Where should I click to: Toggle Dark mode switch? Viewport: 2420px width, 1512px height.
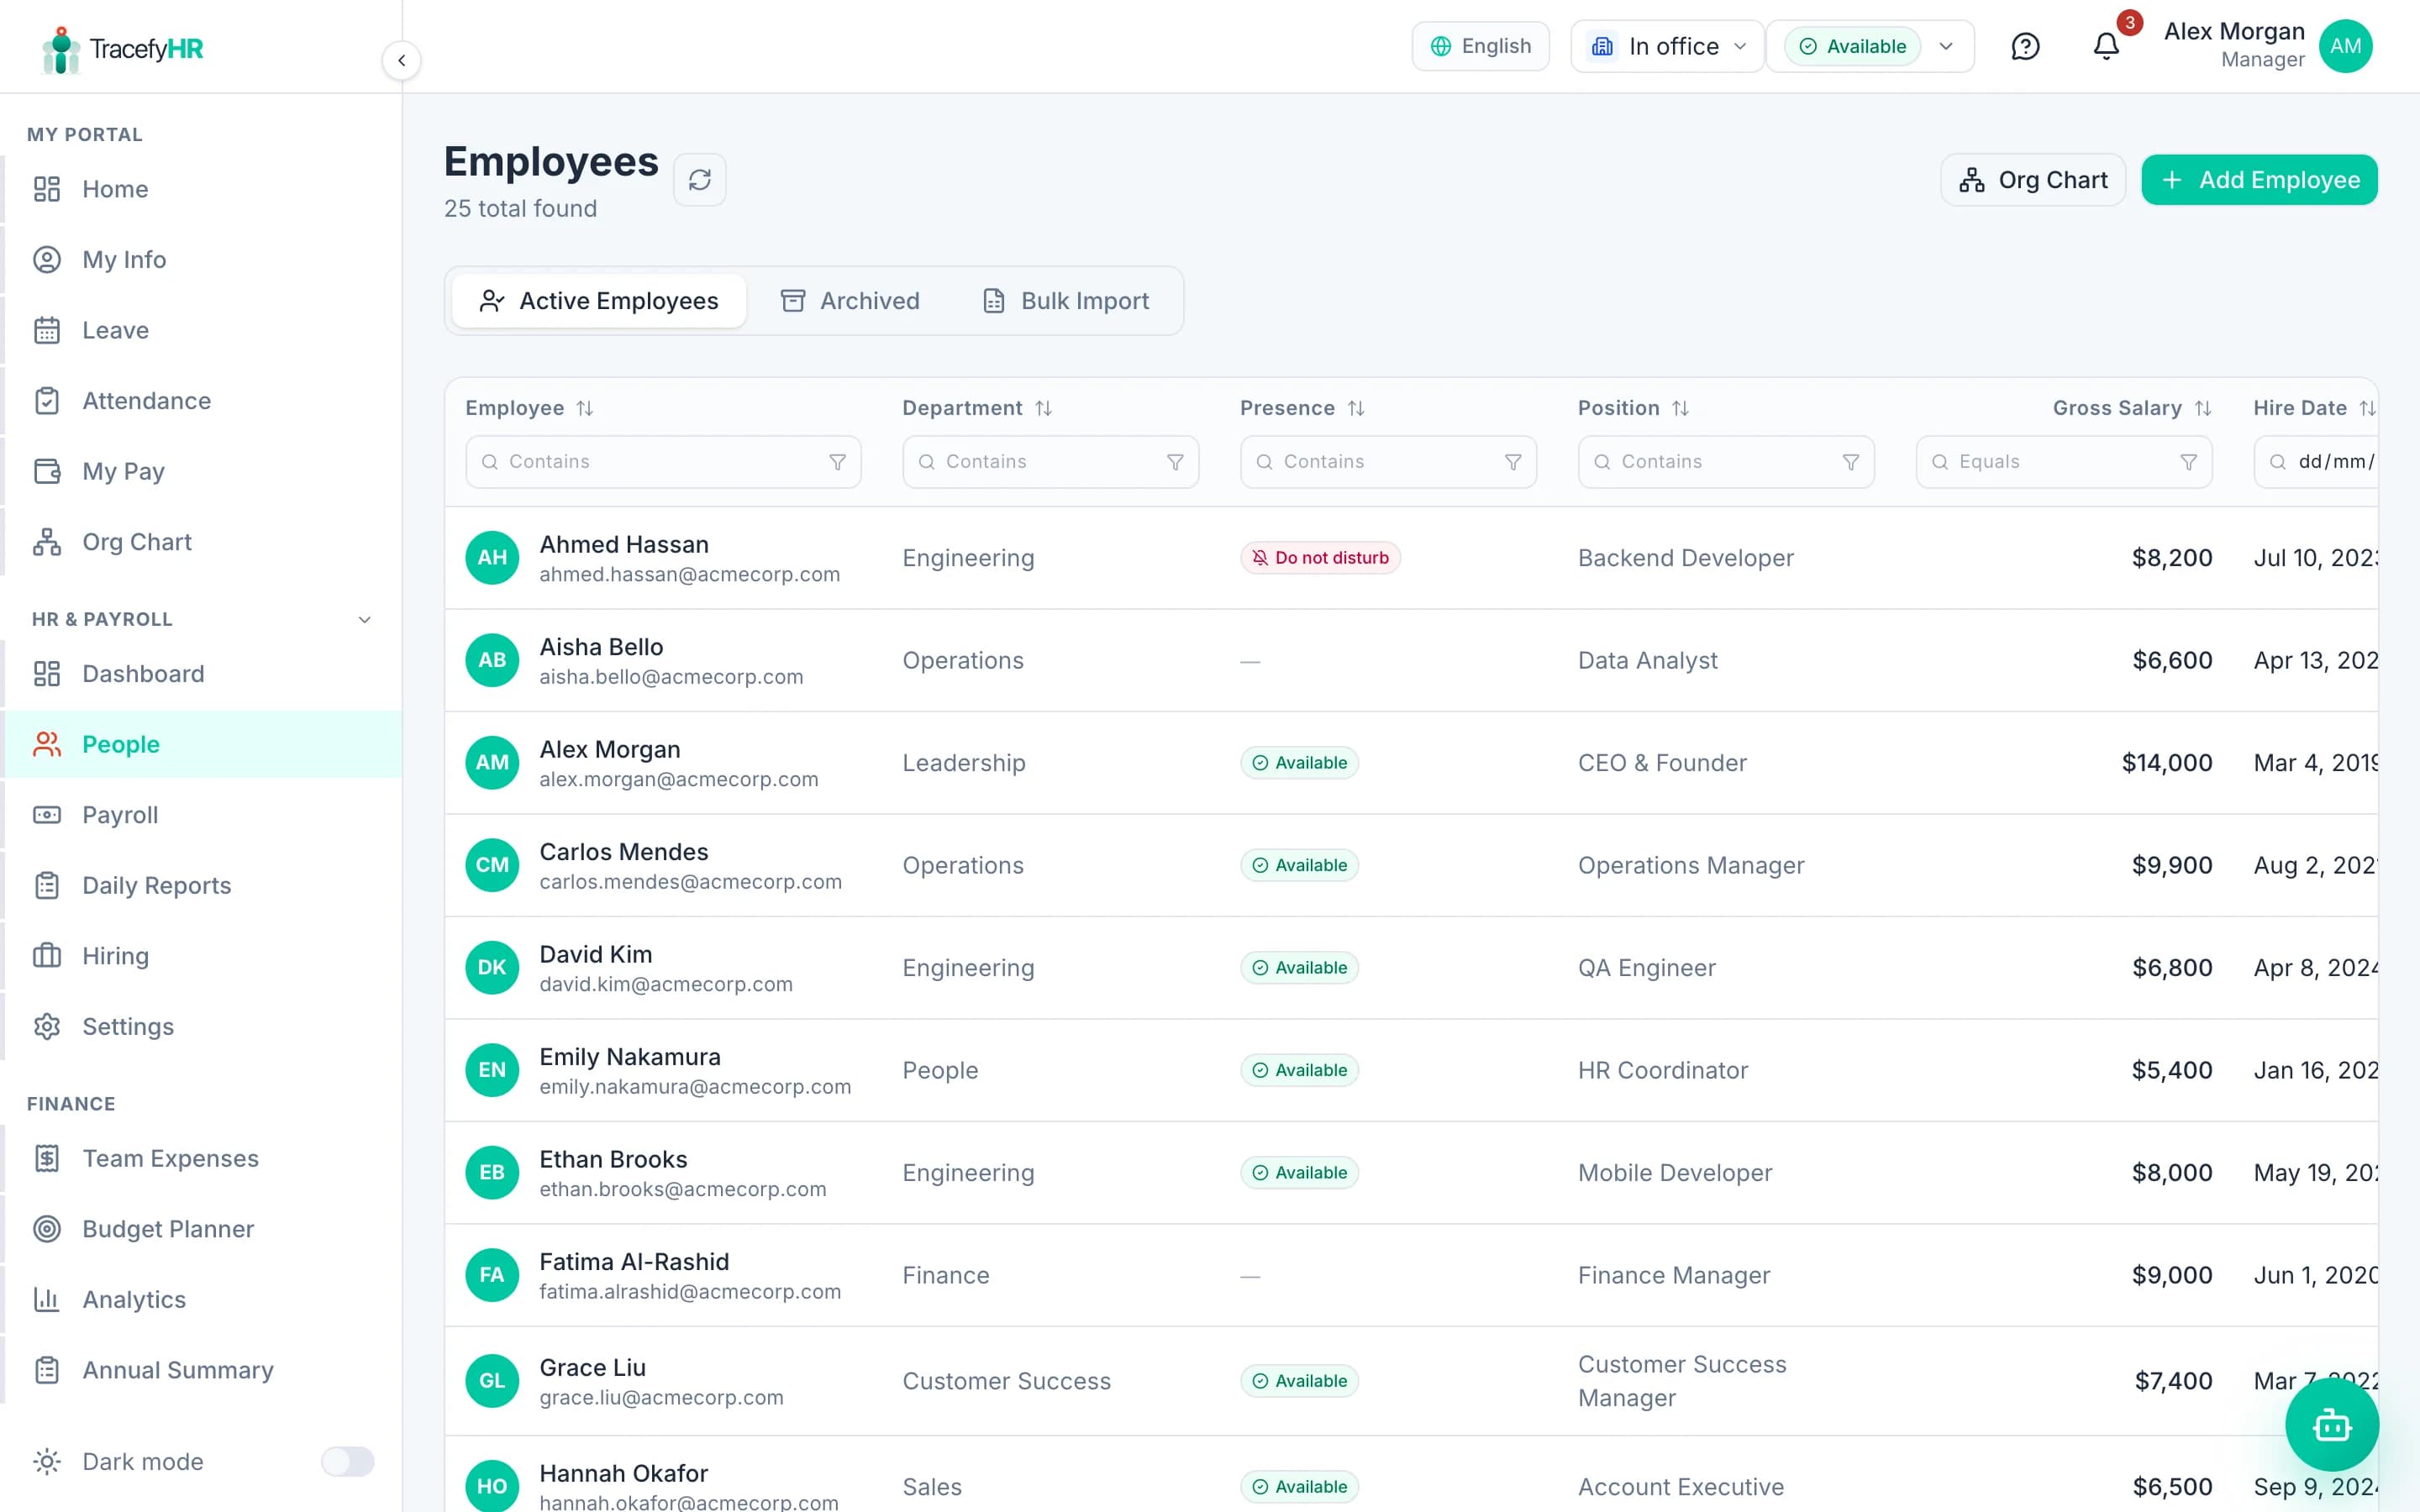pyautogui.click(x=347, y=1461)
